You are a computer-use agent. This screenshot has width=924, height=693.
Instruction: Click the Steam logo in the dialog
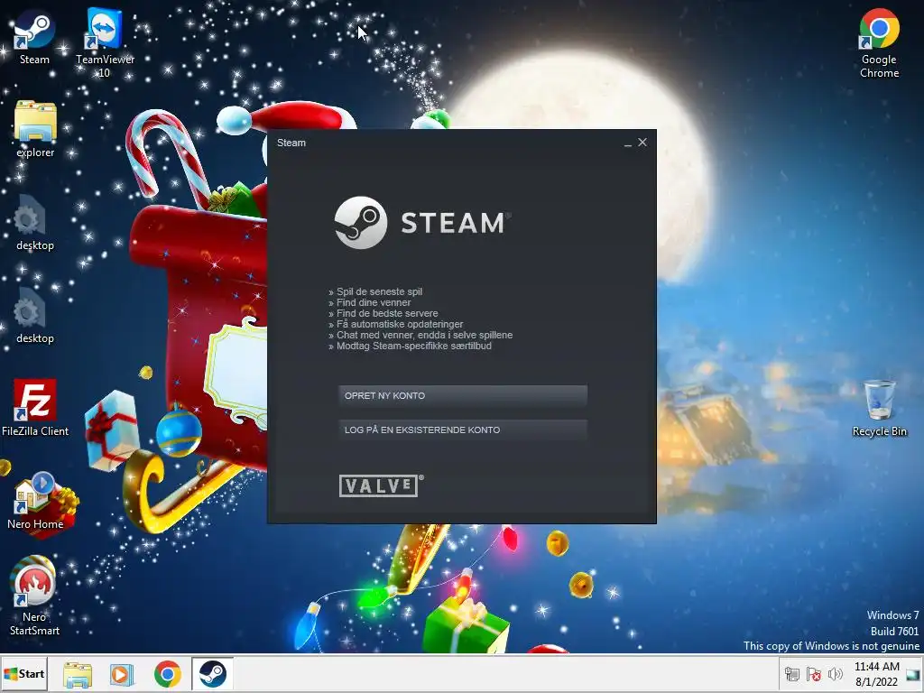(422, 223)
